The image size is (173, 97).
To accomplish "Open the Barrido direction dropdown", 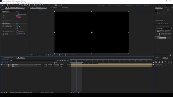I will point(21,33).
